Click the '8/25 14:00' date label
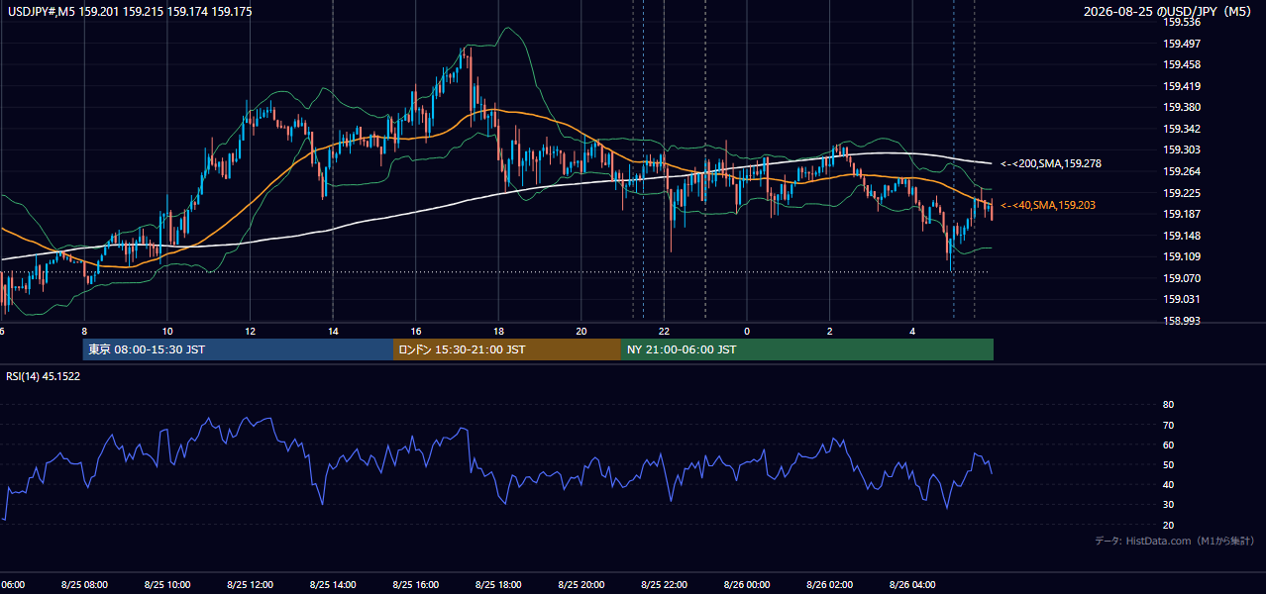 click(x=333, y=585)
